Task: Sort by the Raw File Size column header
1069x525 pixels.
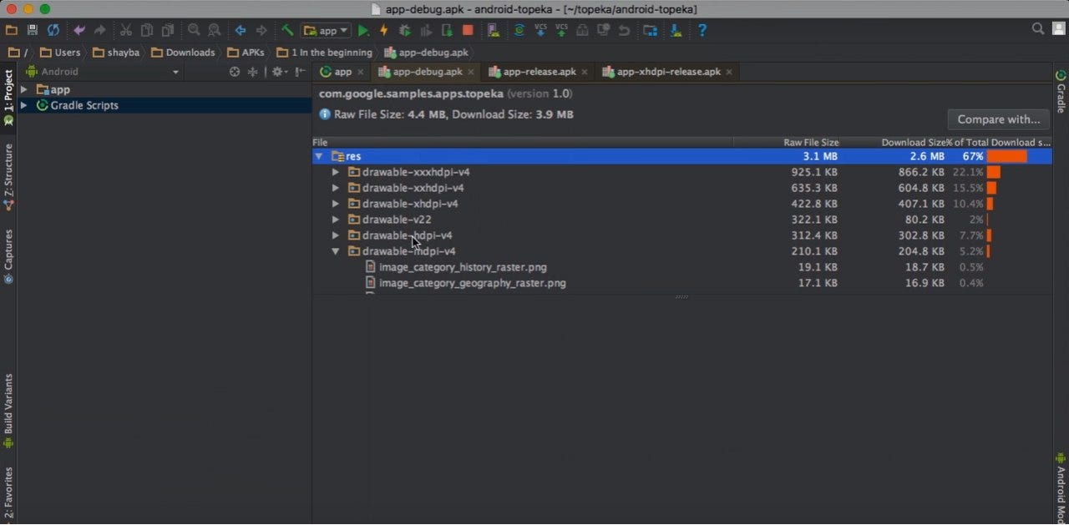Action: [787, 143]
